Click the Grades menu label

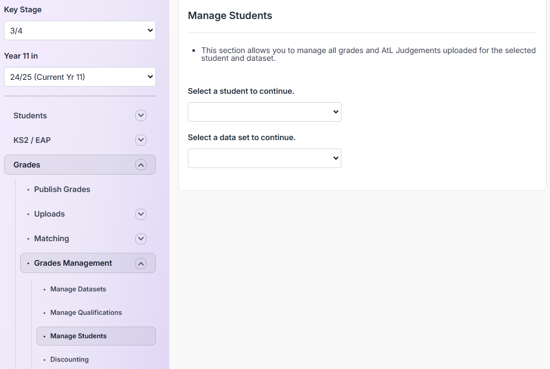27,165
